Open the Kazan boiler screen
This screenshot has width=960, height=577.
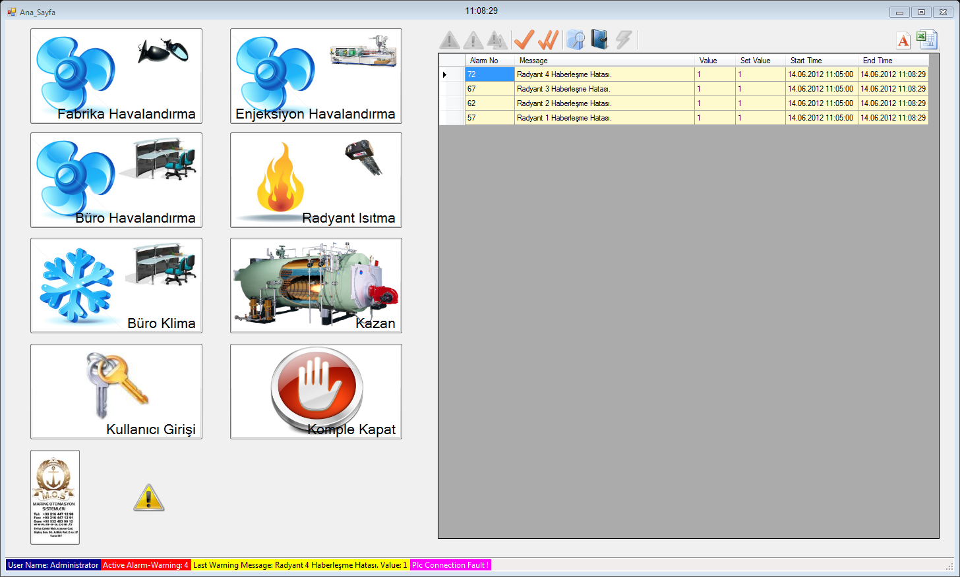316,286
